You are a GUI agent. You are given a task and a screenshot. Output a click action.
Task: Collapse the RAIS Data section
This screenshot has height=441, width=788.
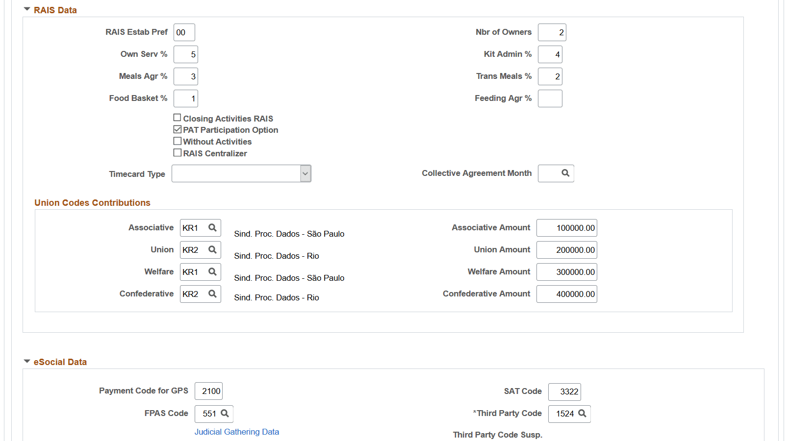(27, 9)
